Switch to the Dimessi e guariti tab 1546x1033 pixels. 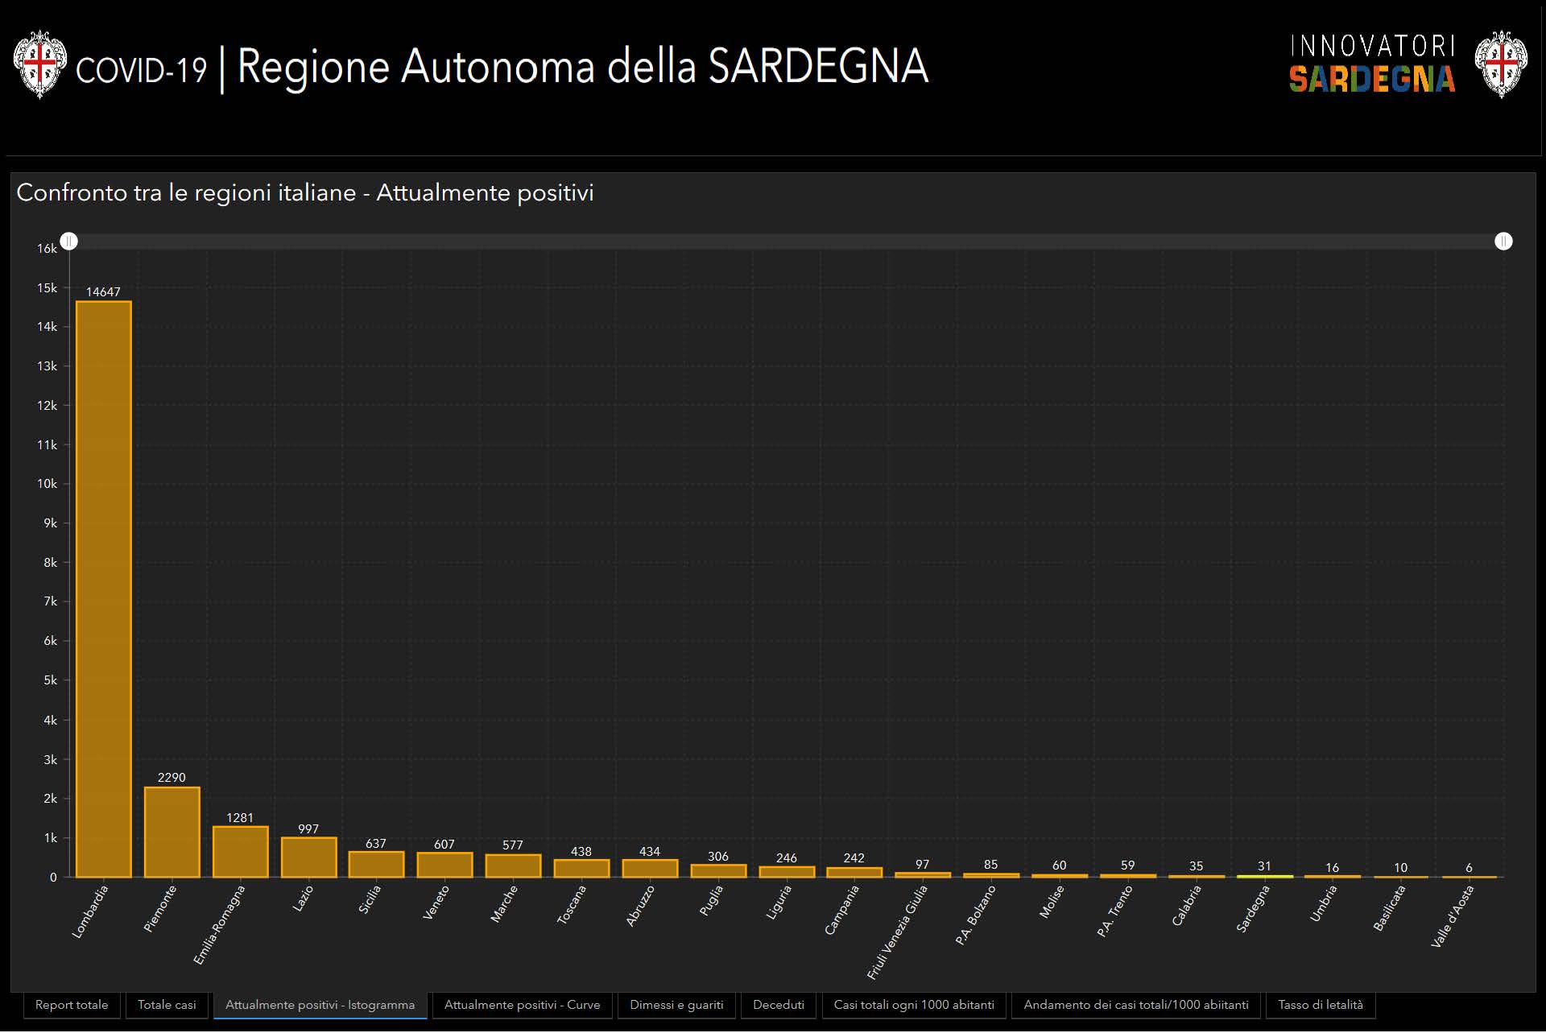pos(676,1006)
